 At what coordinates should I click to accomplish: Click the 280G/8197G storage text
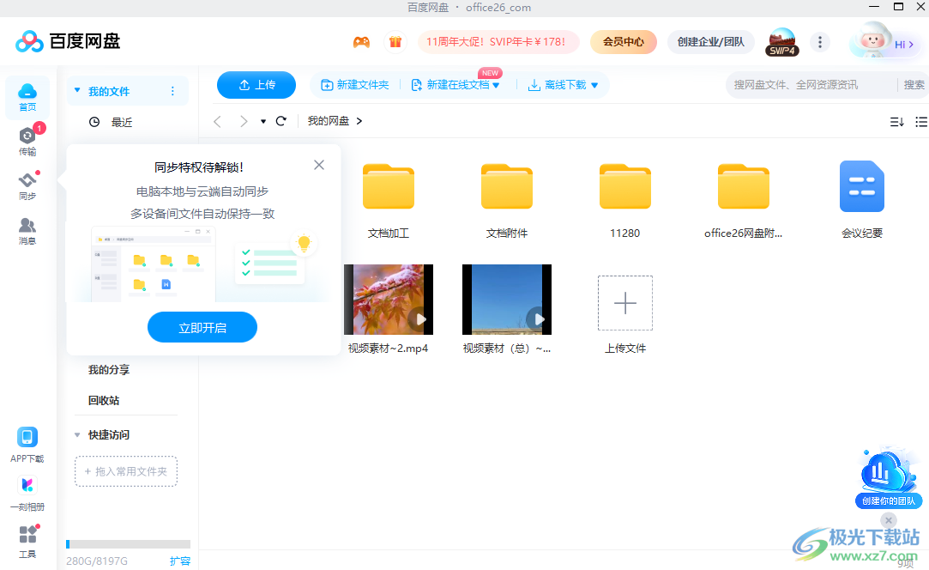point(97,561)
